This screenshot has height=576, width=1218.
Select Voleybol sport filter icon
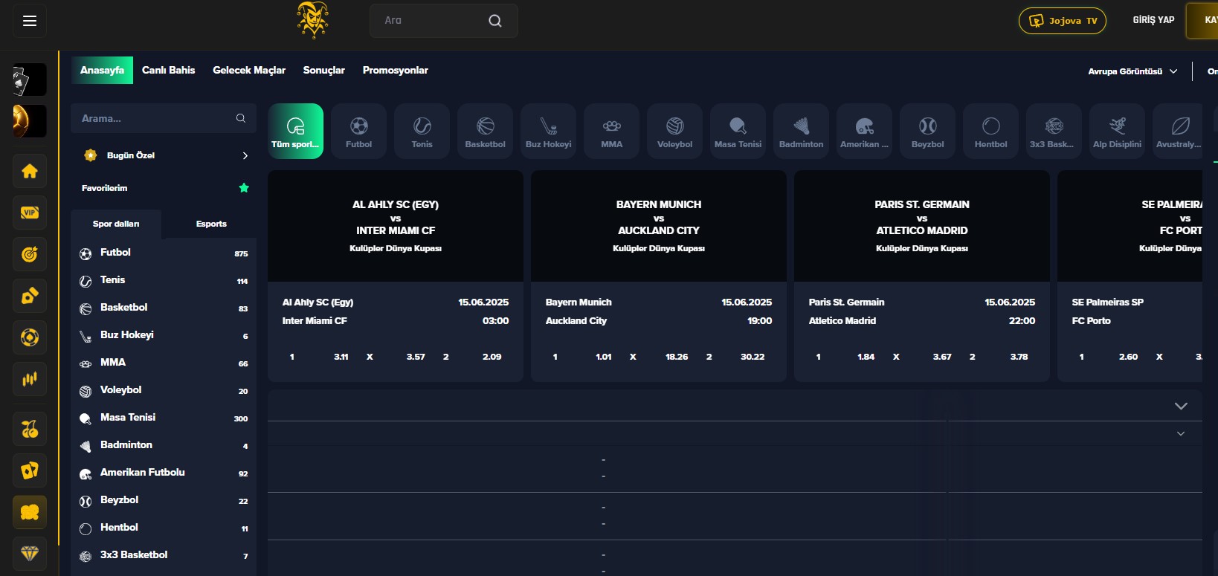coord(674,132)
